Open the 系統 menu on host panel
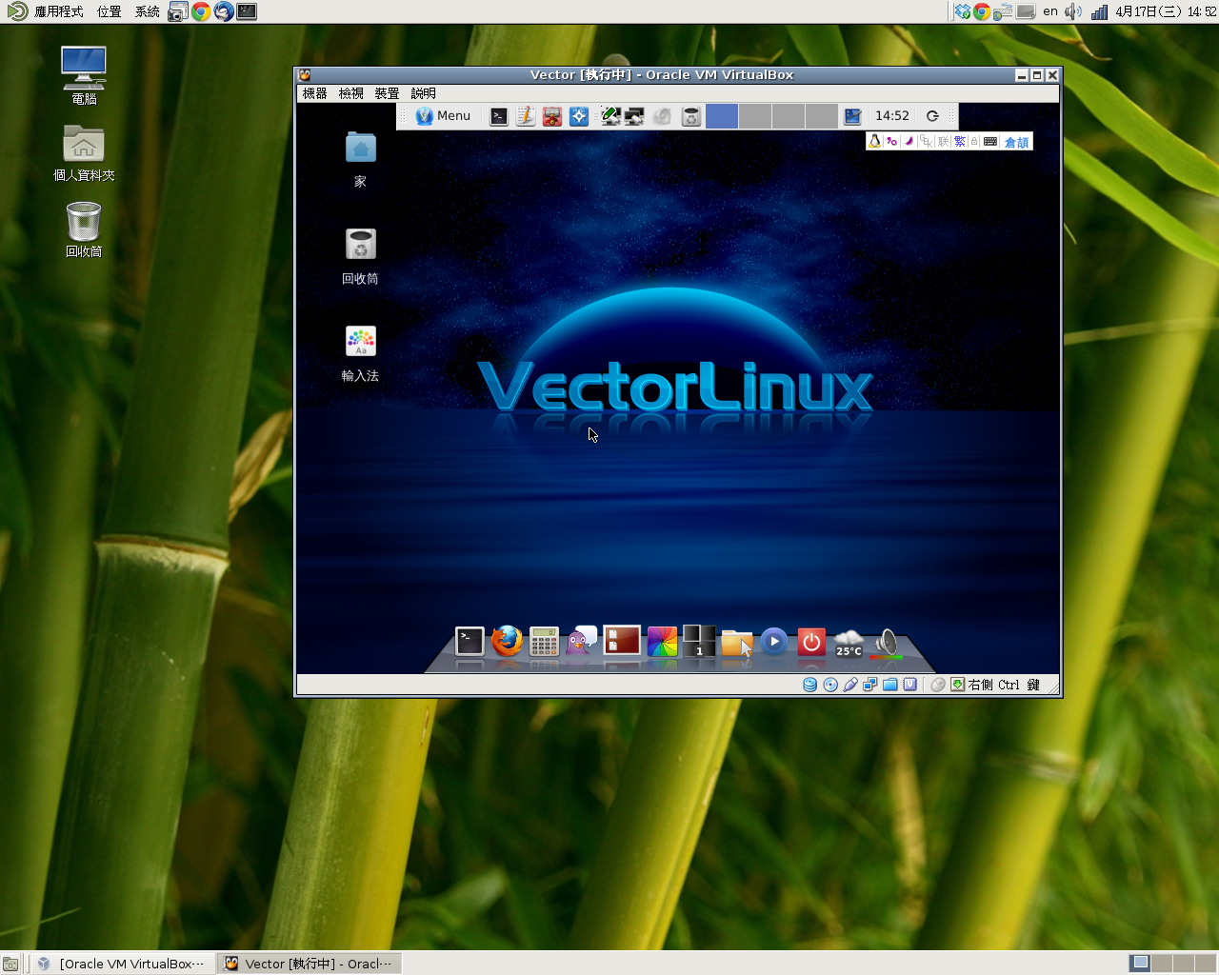 pyautogui.click(x=147, y=11)
